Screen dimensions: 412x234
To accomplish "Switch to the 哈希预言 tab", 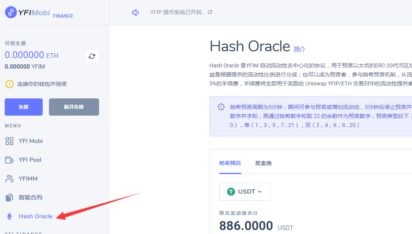I will tap(230, 163).
